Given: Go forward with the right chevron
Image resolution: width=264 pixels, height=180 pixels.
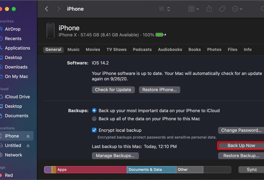Looking at the screenshot, I should point(58,9).
